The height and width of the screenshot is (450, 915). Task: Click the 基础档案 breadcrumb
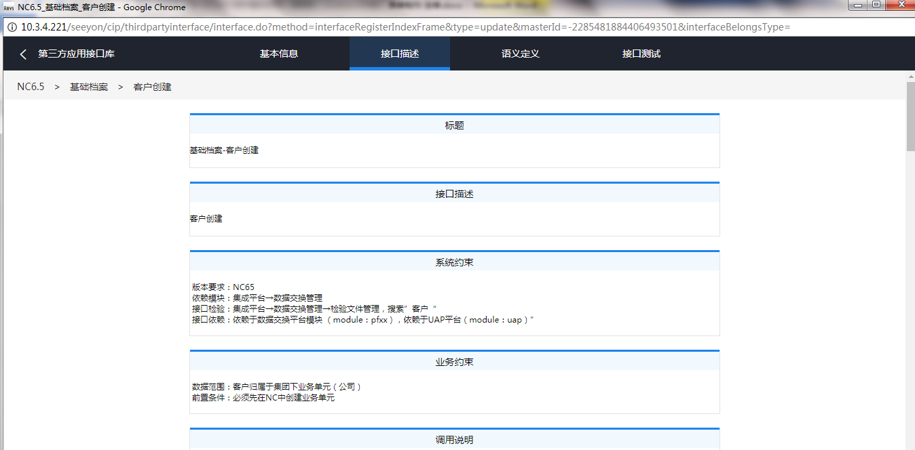[89, 87]
